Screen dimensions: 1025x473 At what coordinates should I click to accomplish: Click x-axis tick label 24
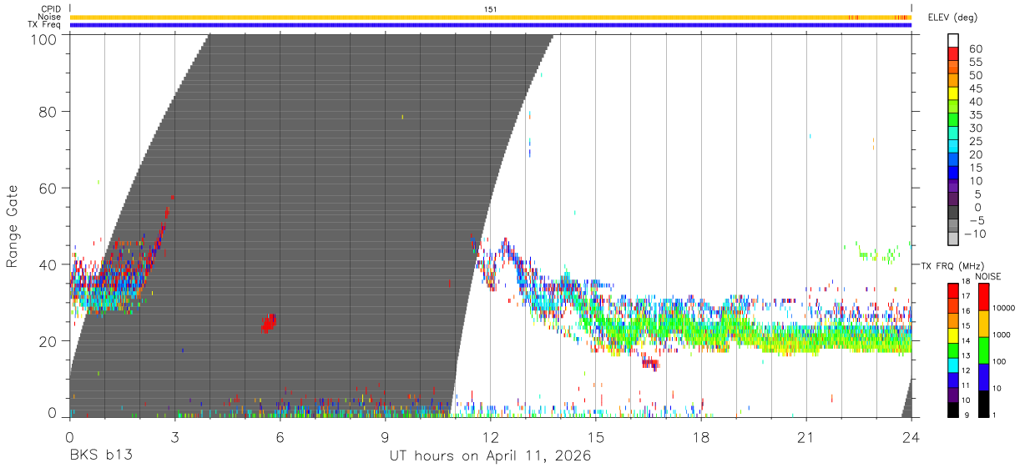pyautogui.click(x=911, y=436)
